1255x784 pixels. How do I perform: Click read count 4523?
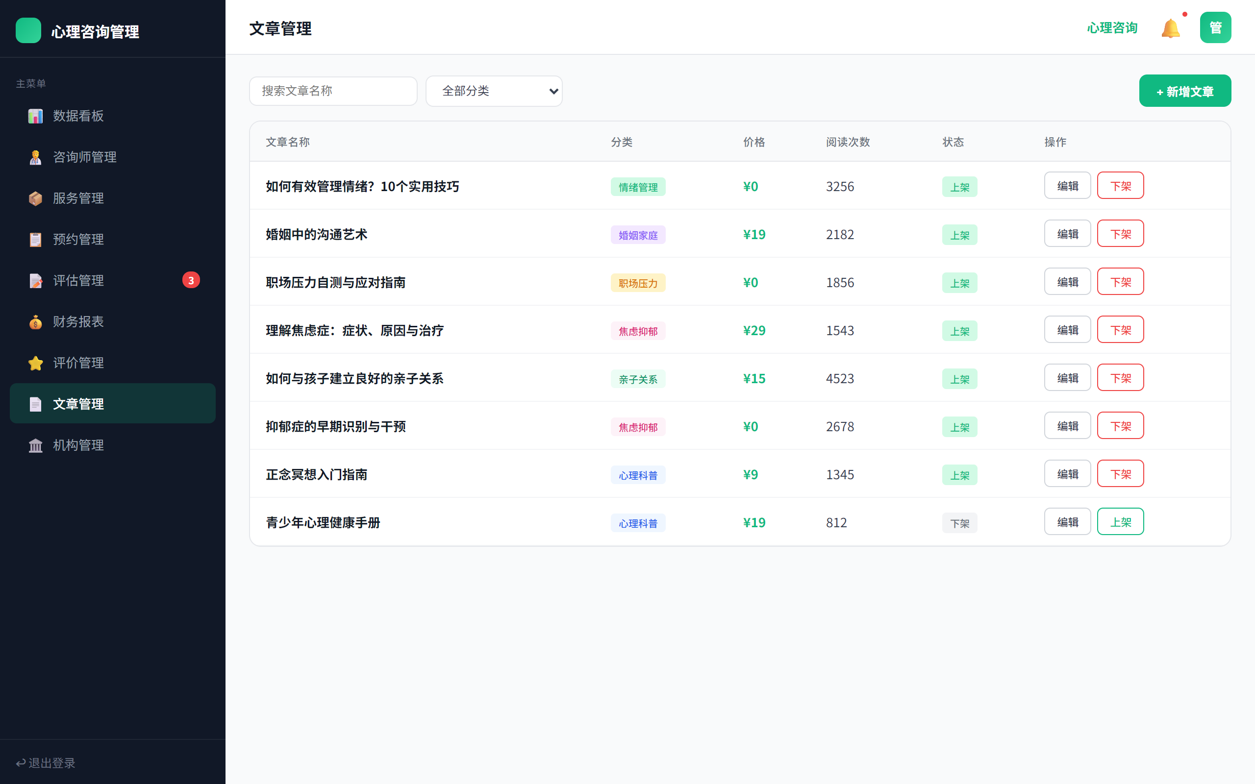click(840, 378)
